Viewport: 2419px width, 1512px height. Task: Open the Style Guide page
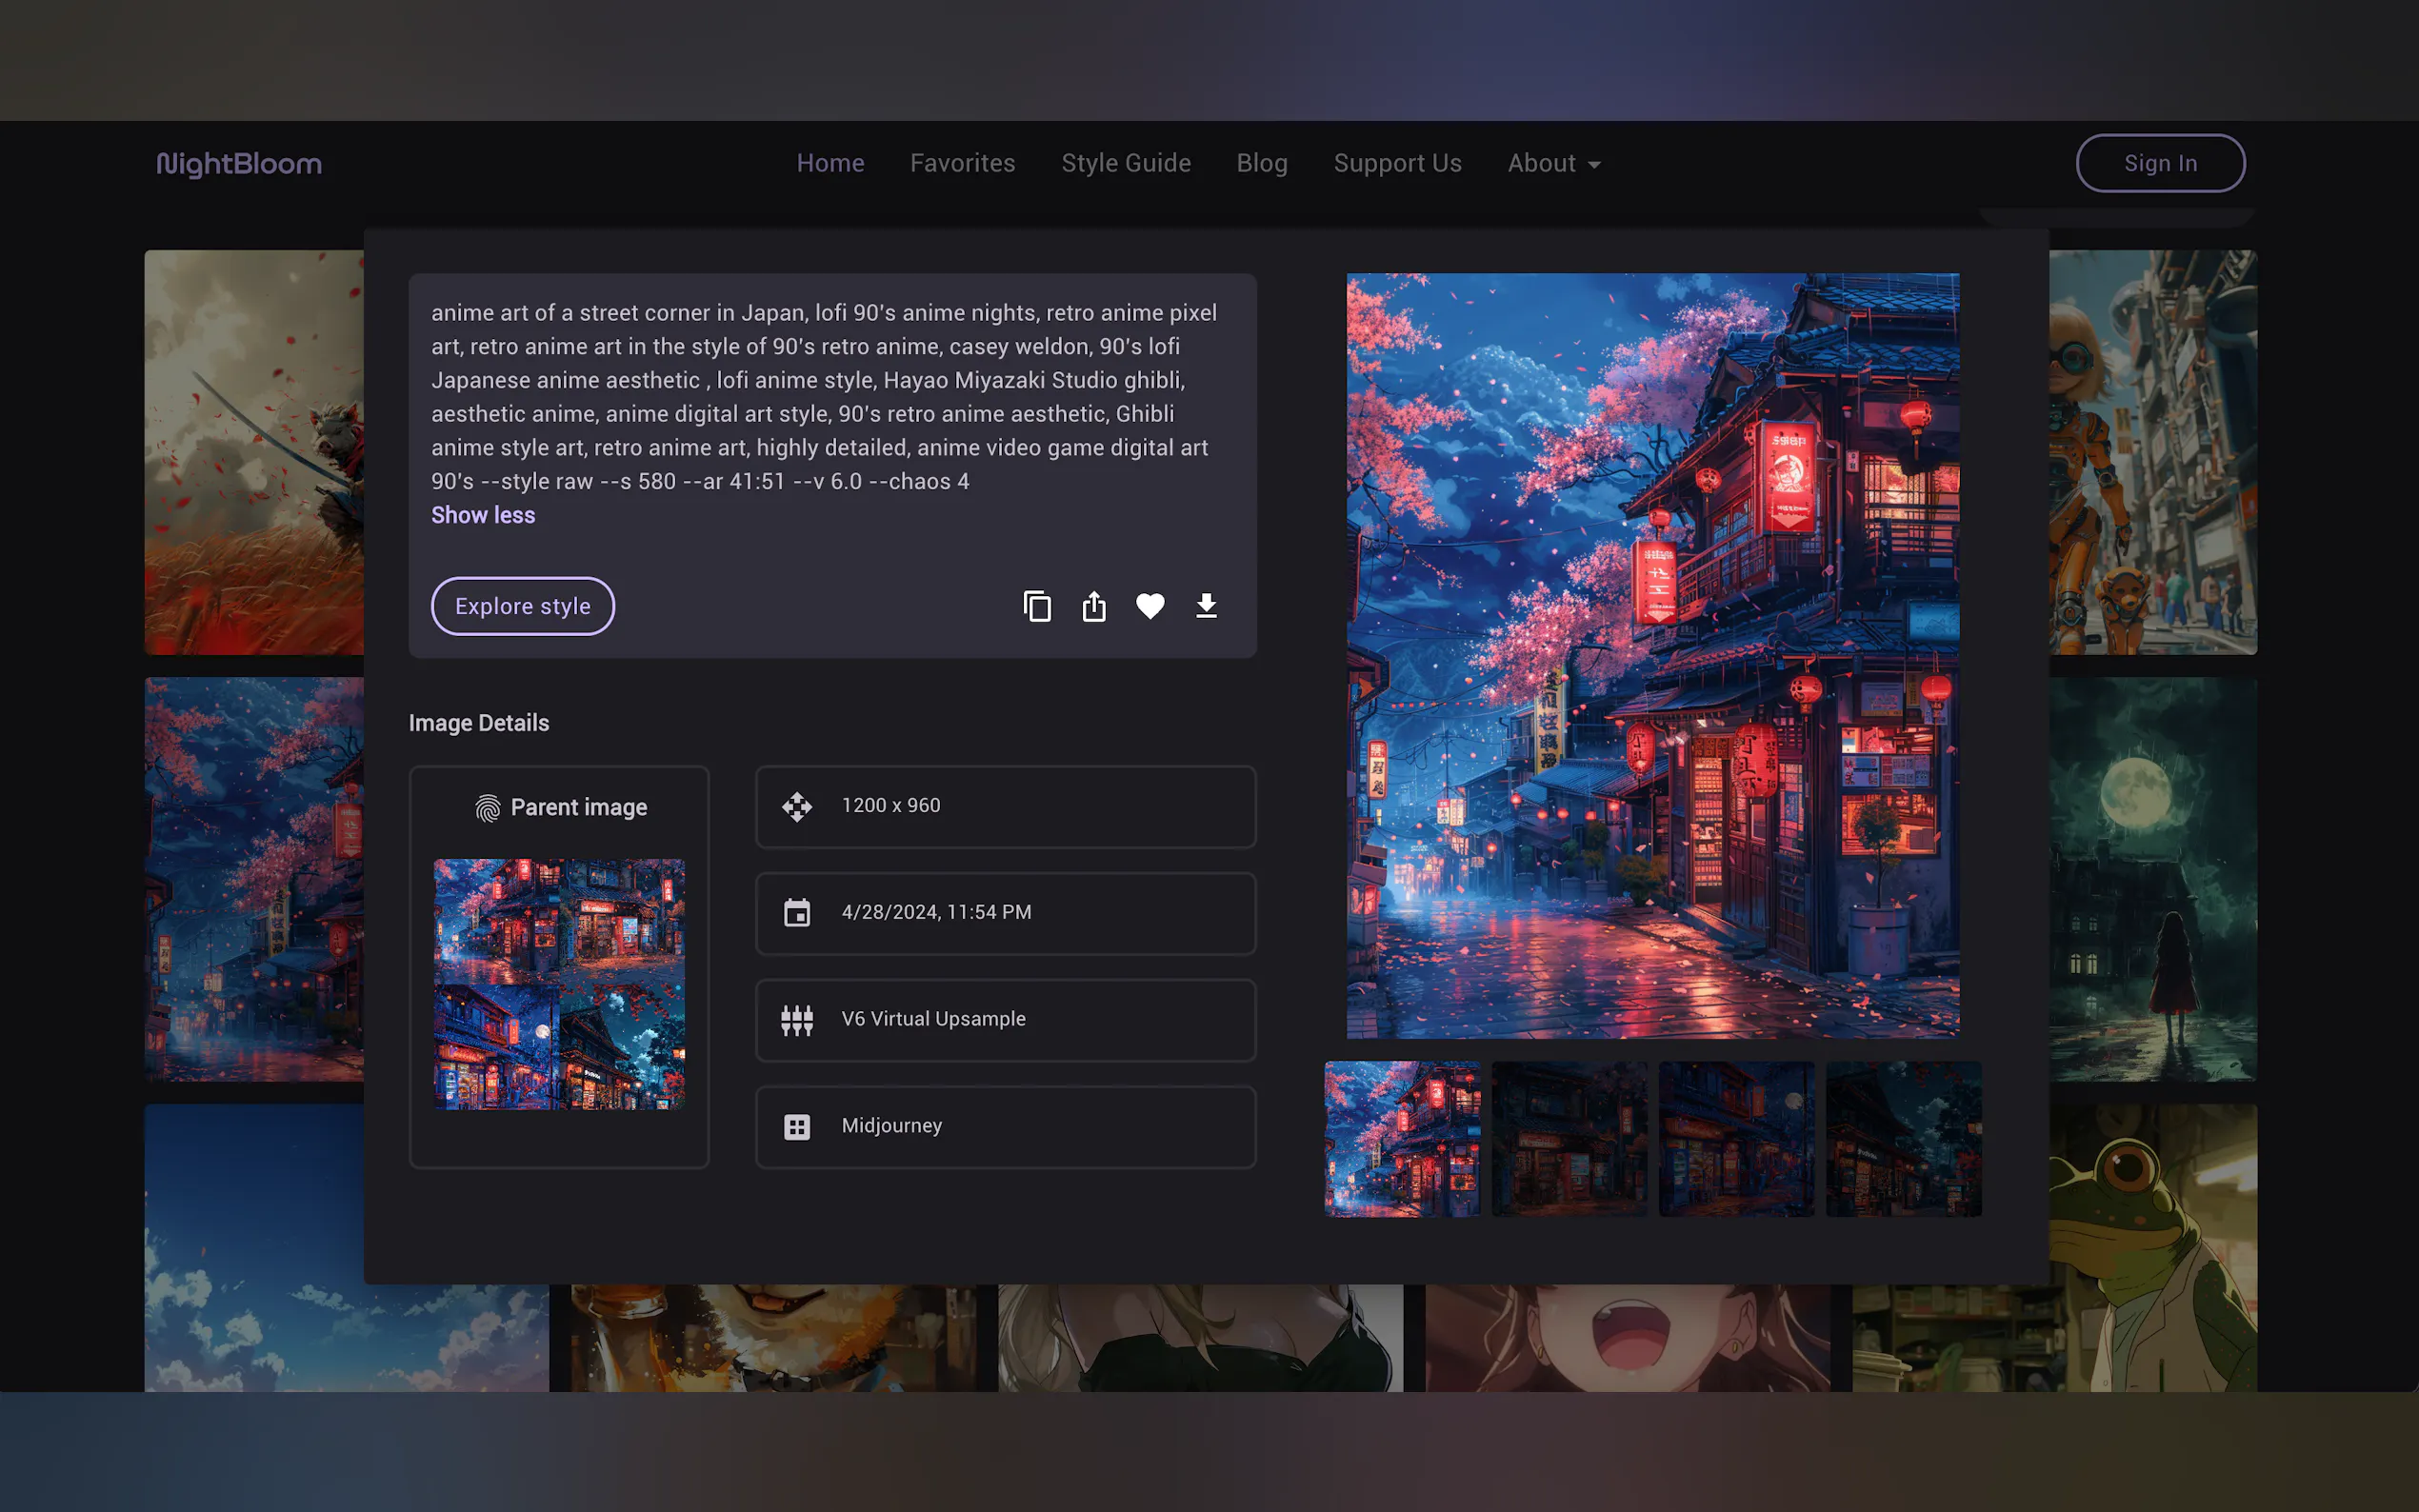(1126, 163)
